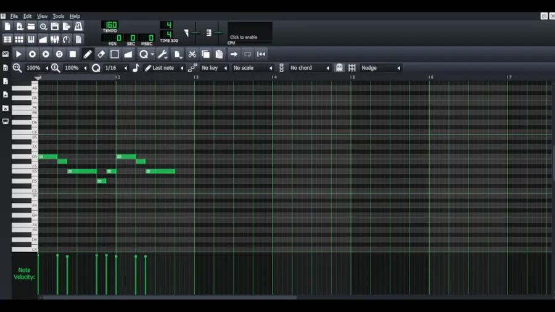The height and width of the screenshot is (312, 555).
Task: Record notes in step mode
Action: (59, 54)
